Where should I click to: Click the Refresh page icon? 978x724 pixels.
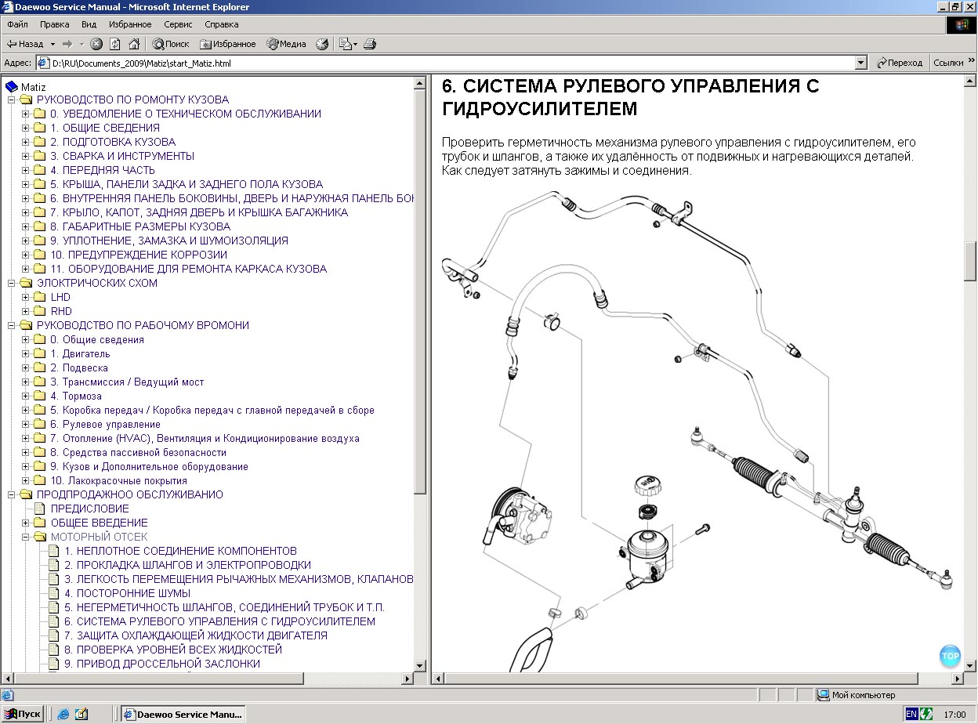pyautogui.click(x=115, y=45)
